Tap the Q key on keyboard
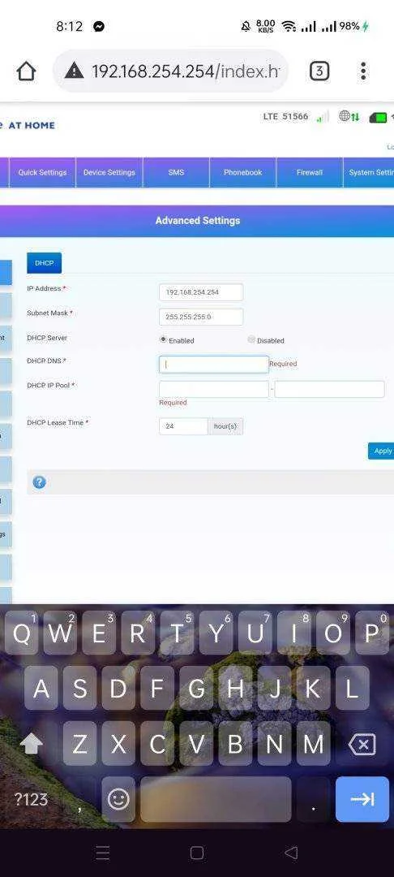Image resolution: width=394 pixels, height=877 pixels. click(x=21, y=633)
